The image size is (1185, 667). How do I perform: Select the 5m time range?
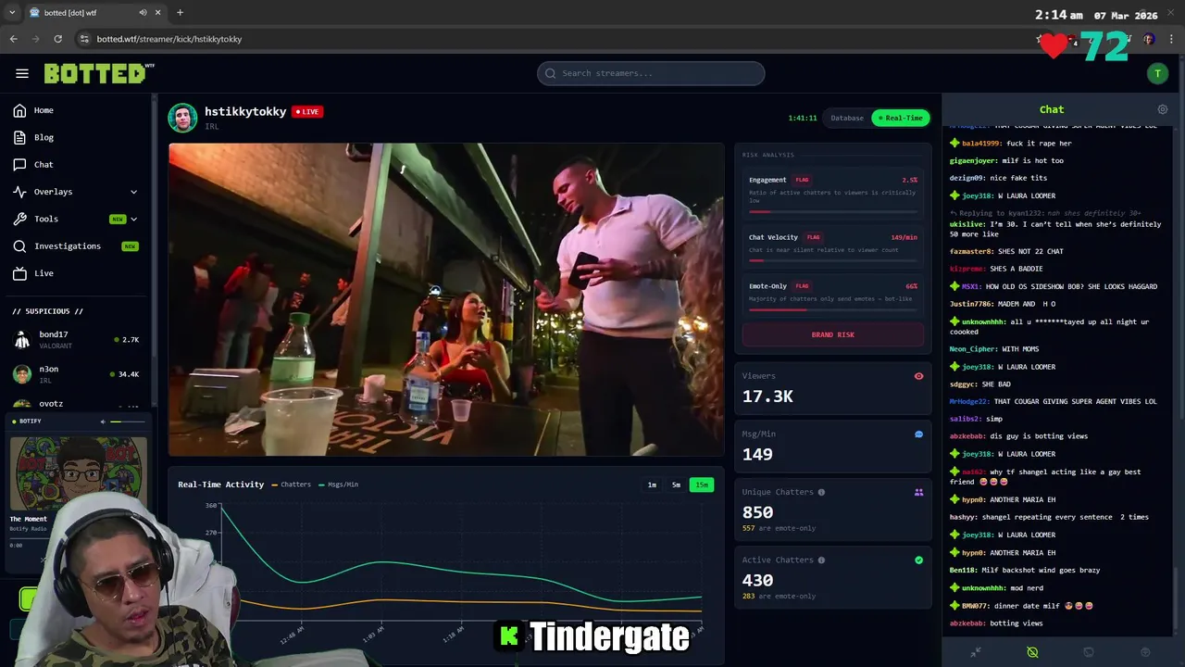[676, 485]
